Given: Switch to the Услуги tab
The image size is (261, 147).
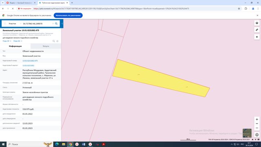Looking at the screenshot, I should pos(46,46).
